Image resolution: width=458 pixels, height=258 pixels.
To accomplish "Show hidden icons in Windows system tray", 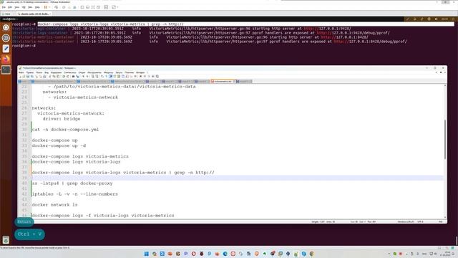I will (389, 254).
